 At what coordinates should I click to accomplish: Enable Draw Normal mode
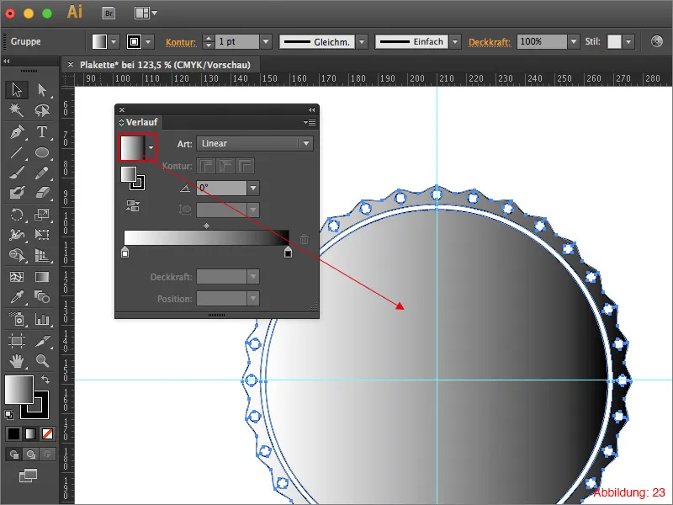point(13,454)
